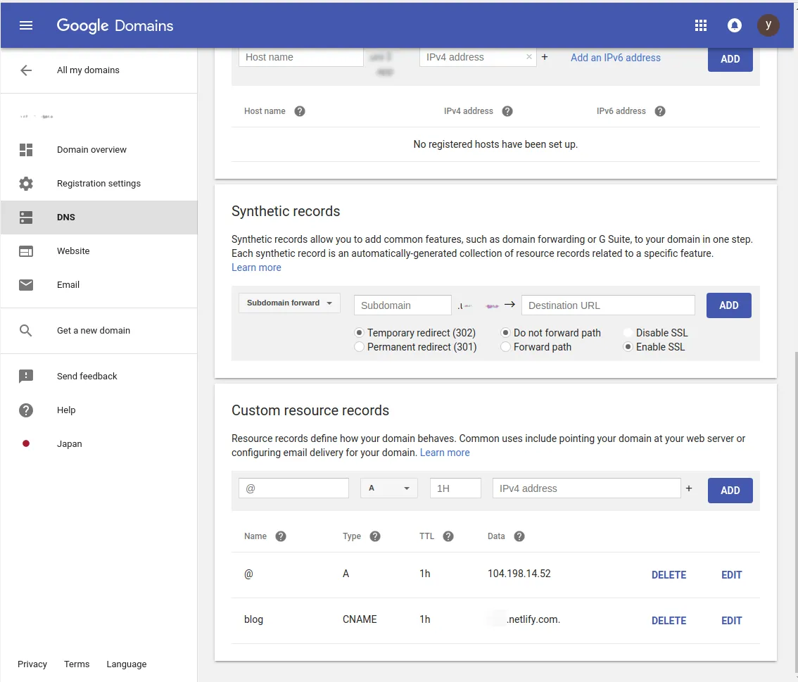Open help tooltip next to Host name header
Screen dimensions: 798x682
tap(300, 111)
